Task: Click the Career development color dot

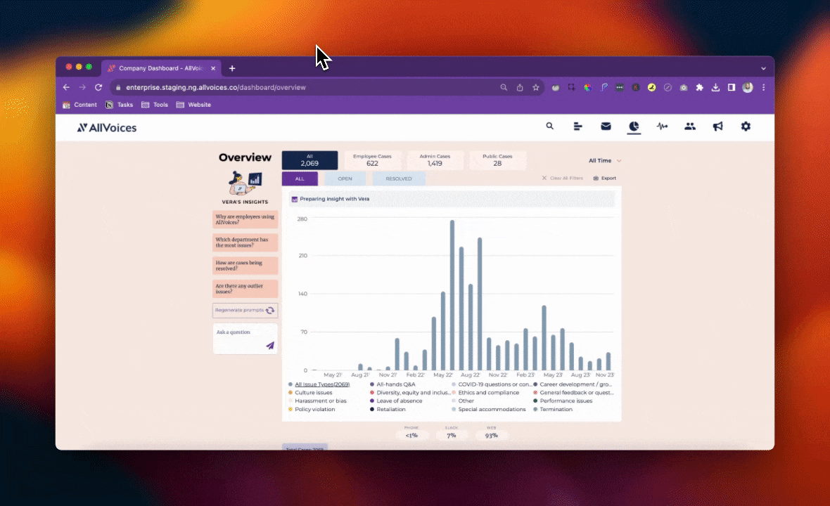Action: point(535,384)
